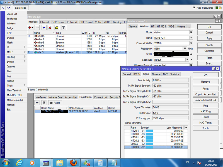This screenshot has width=223, height=167.
Task: Click the blue checkmark Enable icon
Action: tap(44, 28)
